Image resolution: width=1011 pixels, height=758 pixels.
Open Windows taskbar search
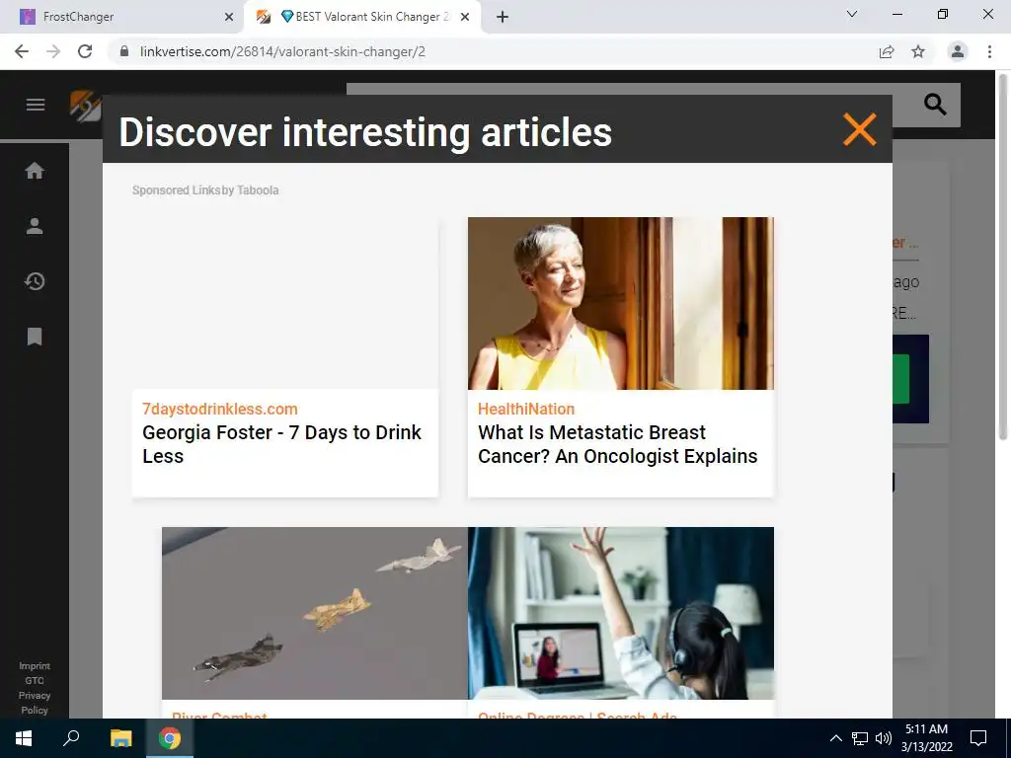(x=71, y=738)
